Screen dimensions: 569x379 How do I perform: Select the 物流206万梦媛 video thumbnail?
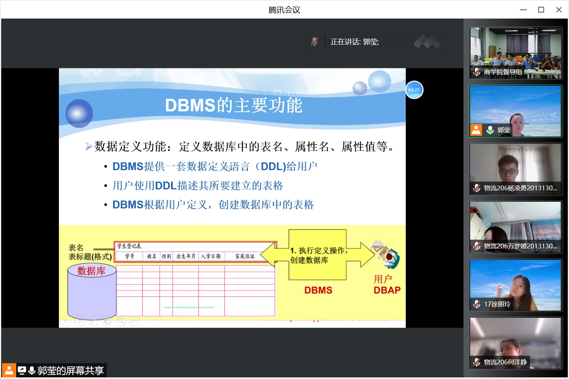point(515,227)
